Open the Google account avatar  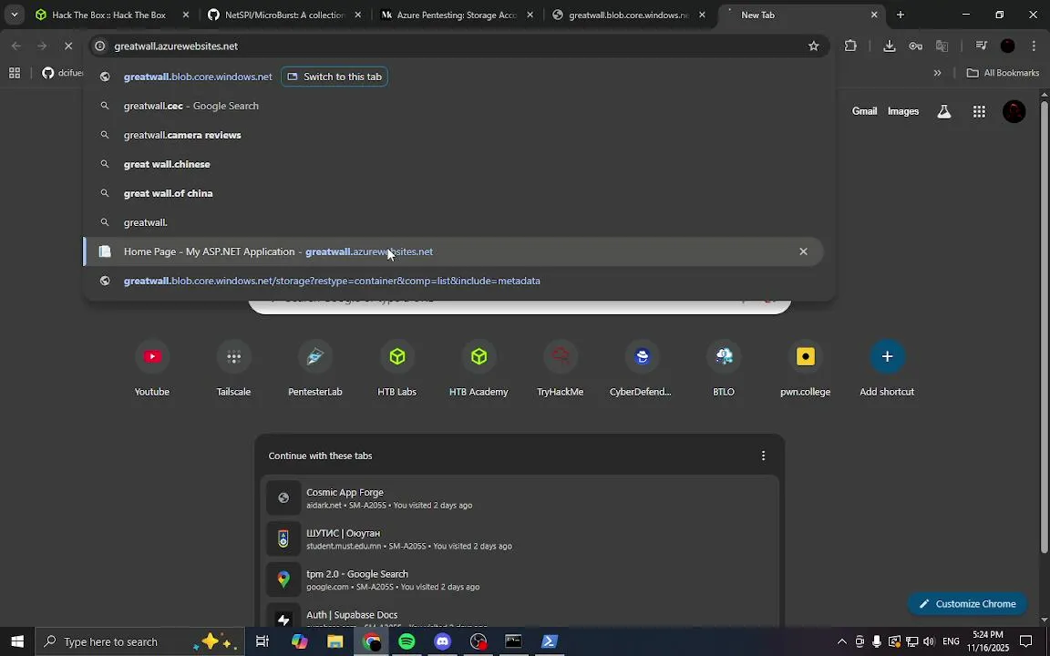1014,111
